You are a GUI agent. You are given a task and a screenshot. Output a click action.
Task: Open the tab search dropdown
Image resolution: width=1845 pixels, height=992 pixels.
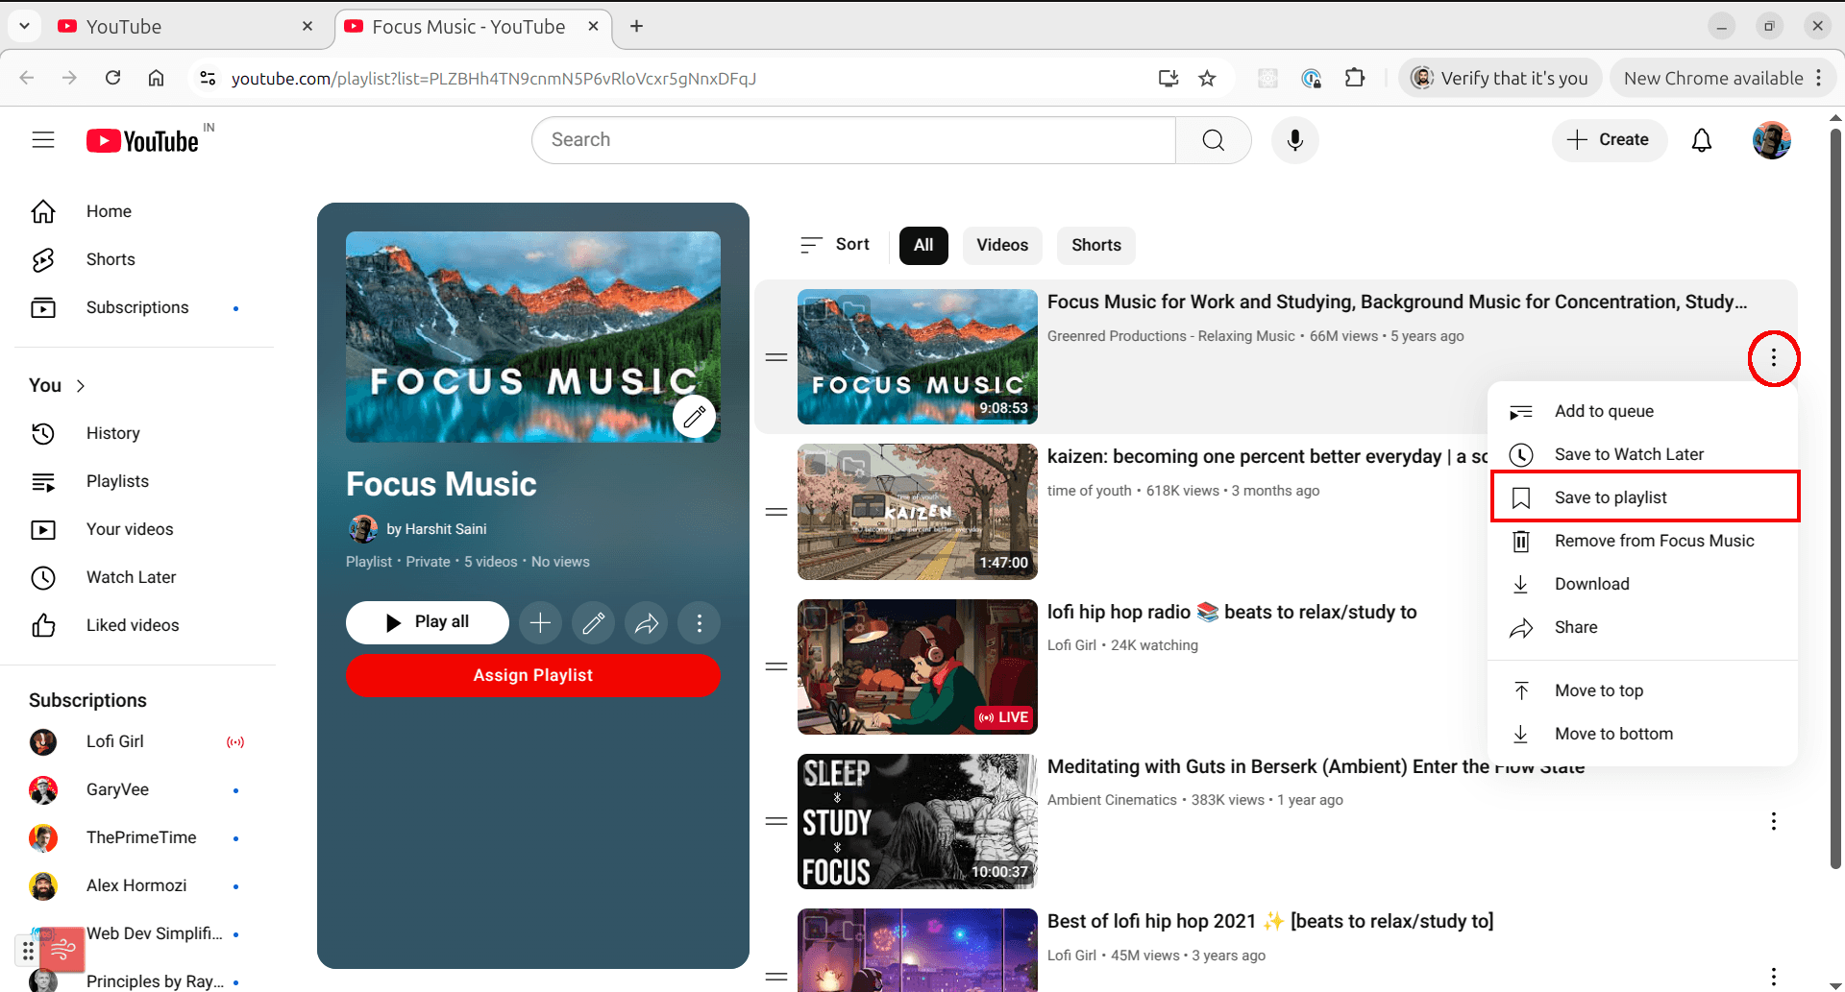pos(24,26)
